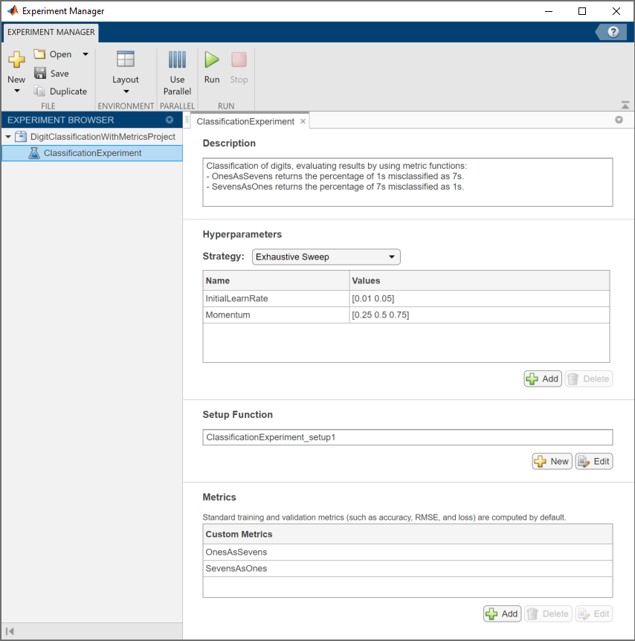635x641 pixels.
Task: Click the metrics Edit button
Action: (x=593, y=613)
